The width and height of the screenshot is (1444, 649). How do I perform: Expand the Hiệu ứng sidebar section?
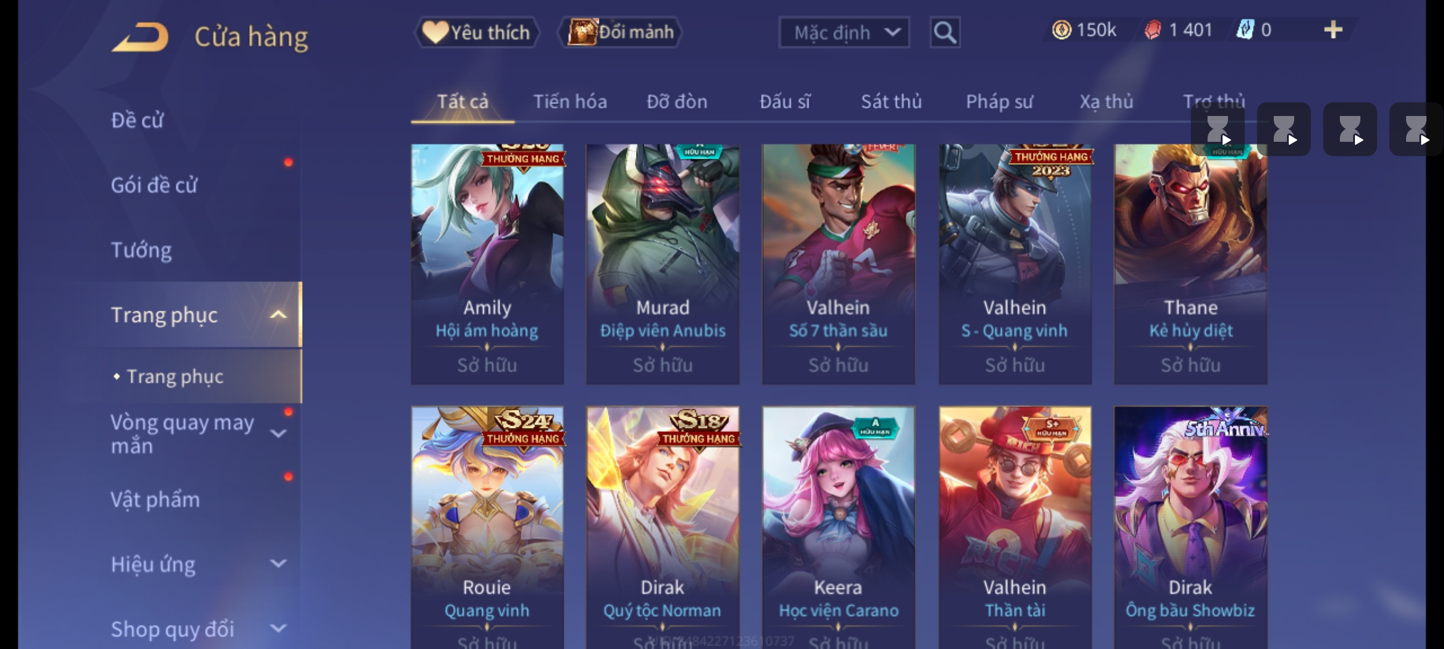pos(278,564)
